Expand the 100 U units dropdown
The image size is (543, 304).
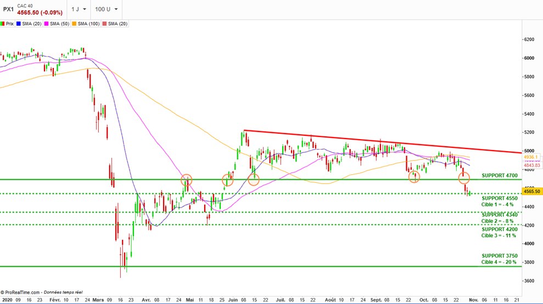106,9
